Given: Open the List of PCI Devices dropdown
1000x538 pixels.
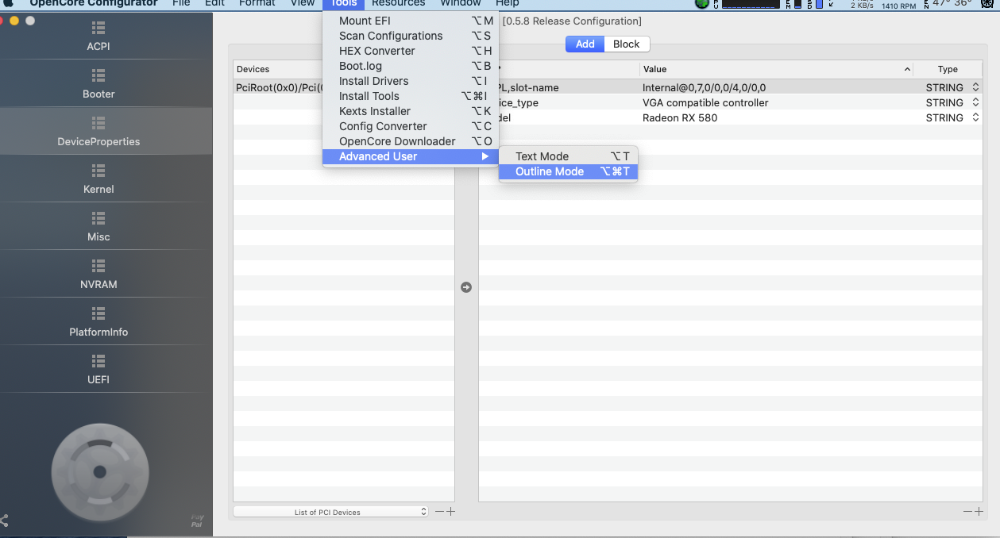Looking at the screenshot, I should click(331, 512).
